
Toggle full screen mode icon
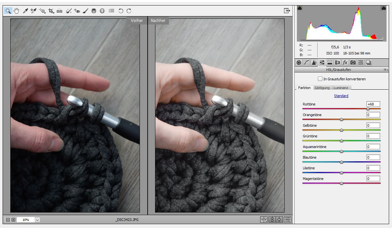point(287,11)
